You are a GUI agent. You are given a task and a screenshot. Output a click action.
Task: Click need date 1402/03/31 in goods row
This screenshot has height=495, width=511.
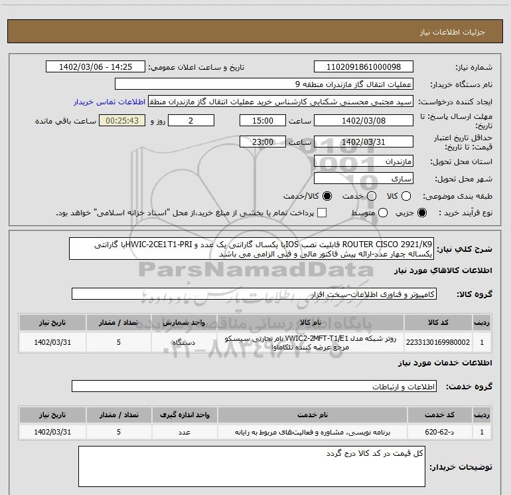click(x=52, y=342)
